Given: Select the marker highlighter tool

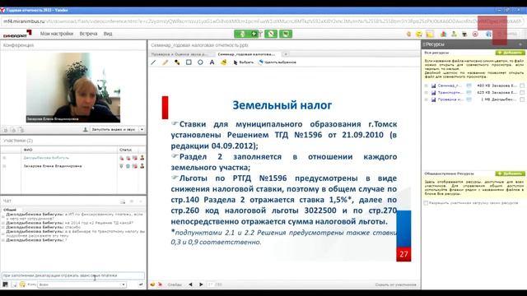Looking at the screenshot, I should [177, 62].
